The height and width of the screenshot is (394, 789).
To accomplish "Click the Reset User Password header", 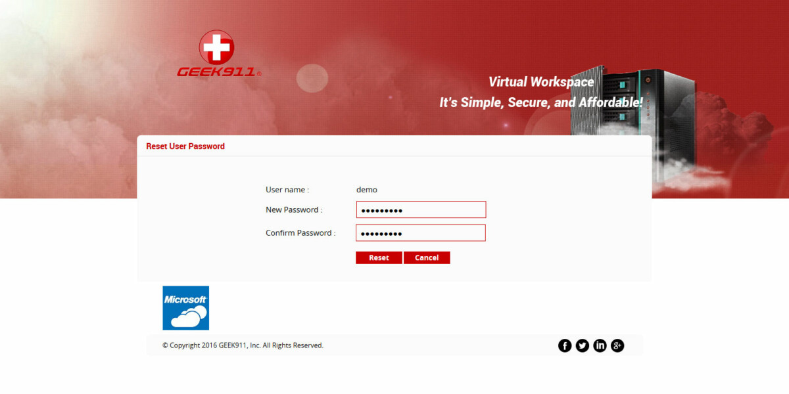I will [185, 146].
